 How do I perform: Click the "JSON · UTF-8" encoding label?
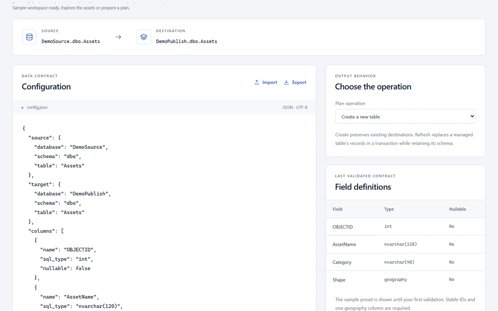(x=295, y=107)
